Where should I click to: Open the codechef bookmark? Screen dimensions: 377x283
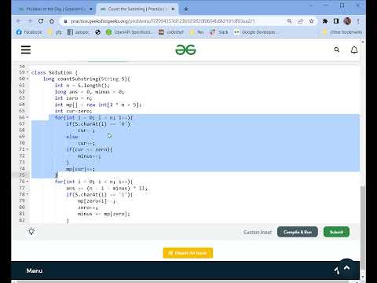tap(171, 32)
